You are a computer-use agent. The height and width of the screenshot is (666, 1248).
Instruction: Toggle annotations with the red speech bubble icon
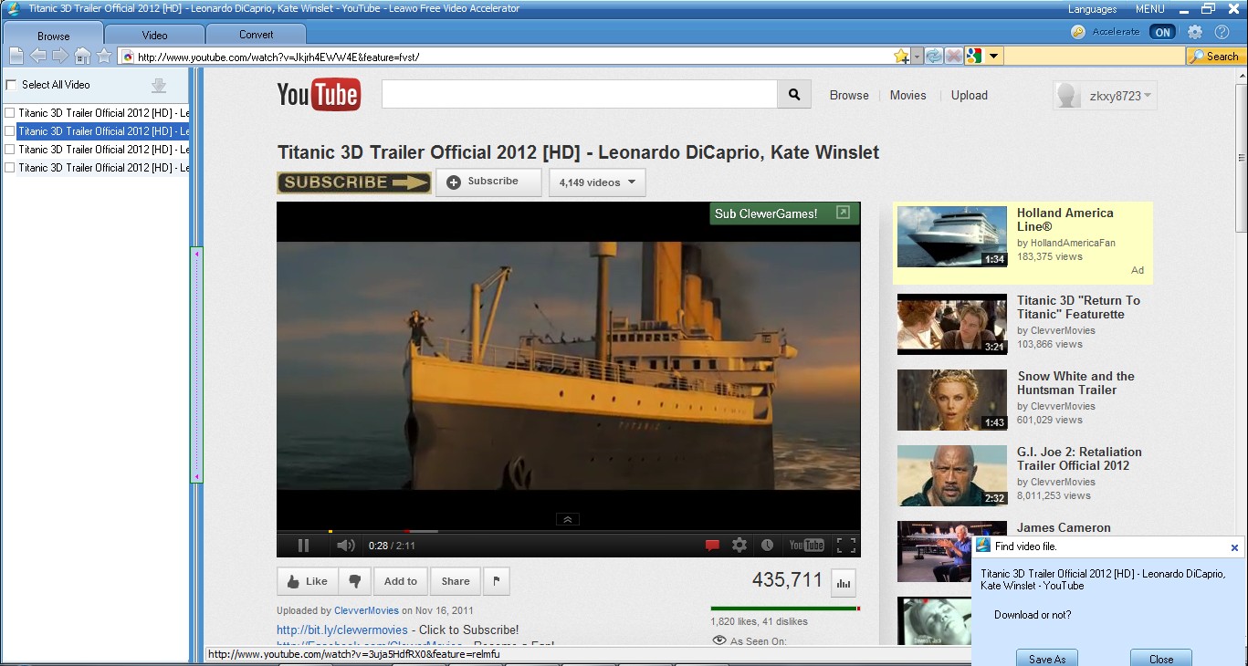pyautogui.click(x=712, y=546)
